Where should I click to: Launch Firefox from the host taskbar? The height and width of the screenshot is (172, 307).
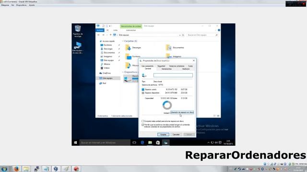(x=17, y=169)
